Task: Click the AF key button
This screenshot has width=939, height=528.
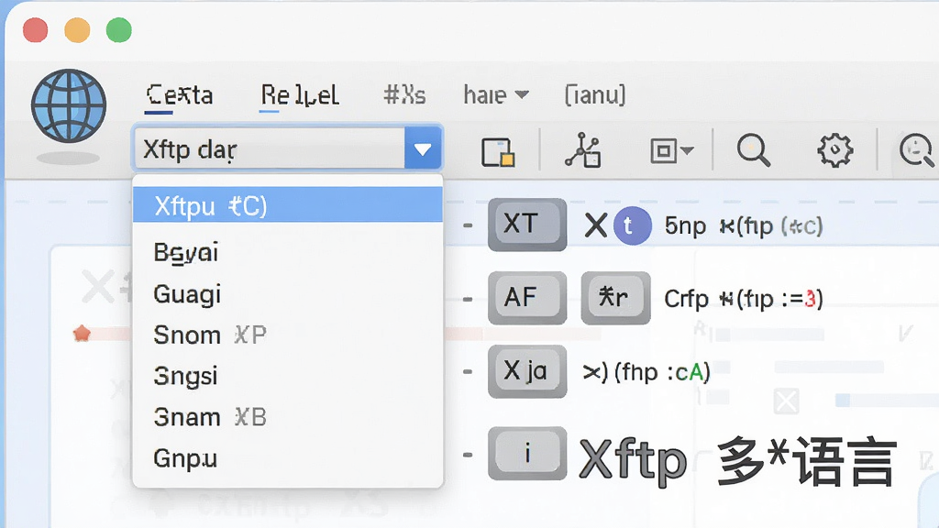Action: click(x=527, y=298)
